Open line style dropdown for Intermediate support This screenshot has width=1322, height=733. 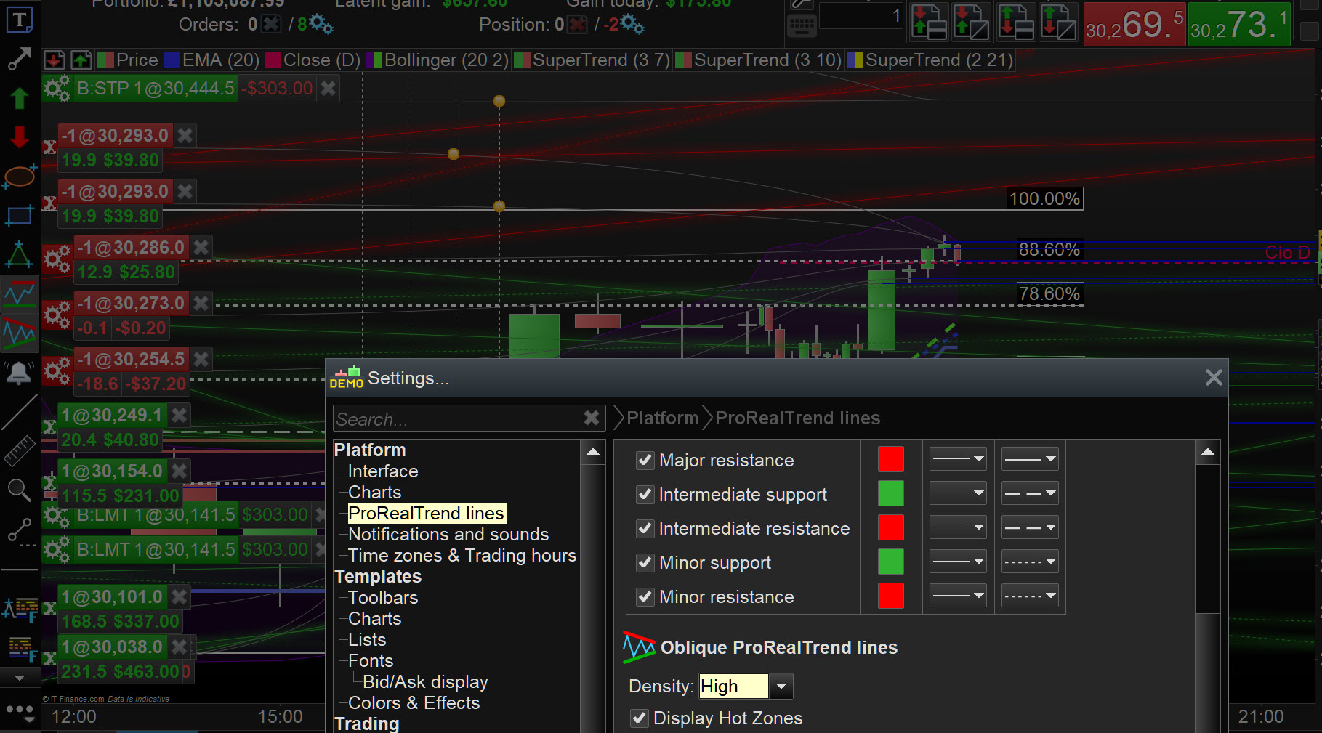click(x=1030, y=494)
